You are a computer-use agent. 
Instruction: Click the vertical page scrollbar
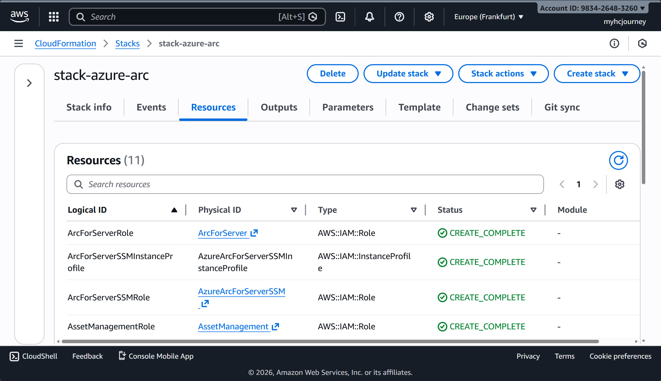(643, 128)
